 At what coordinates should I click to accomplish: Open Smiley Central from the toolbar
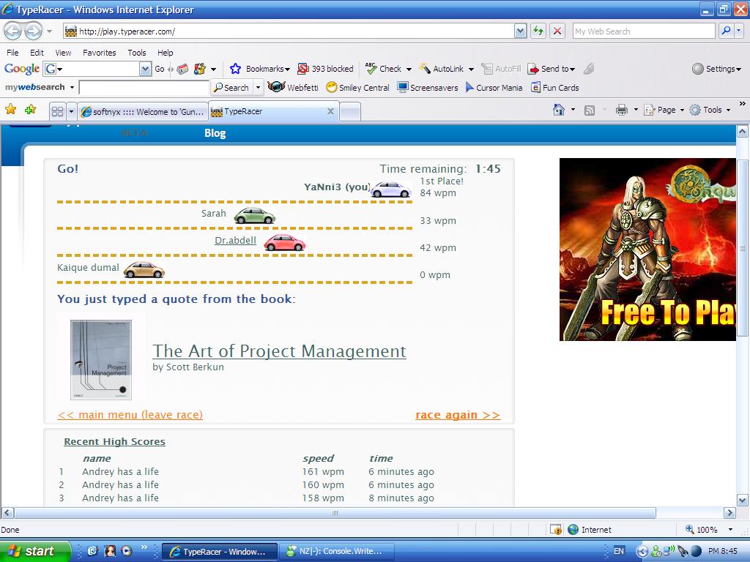click(357, 88)
